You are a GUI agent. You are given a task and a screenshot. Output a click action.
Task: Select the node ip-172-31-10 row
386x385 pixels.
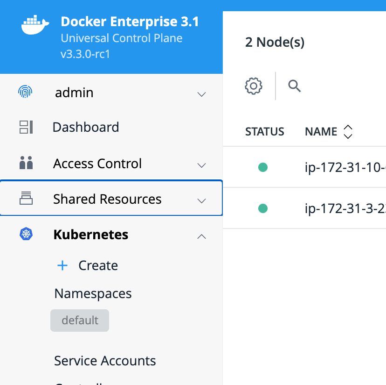point(345,167)
